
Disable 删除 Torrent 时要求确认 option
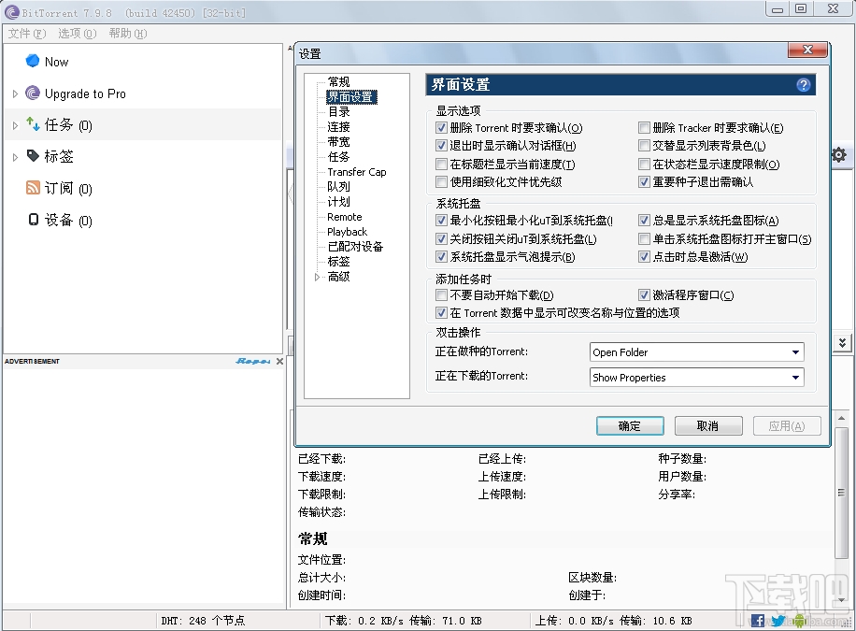click(x=441, y=128)
